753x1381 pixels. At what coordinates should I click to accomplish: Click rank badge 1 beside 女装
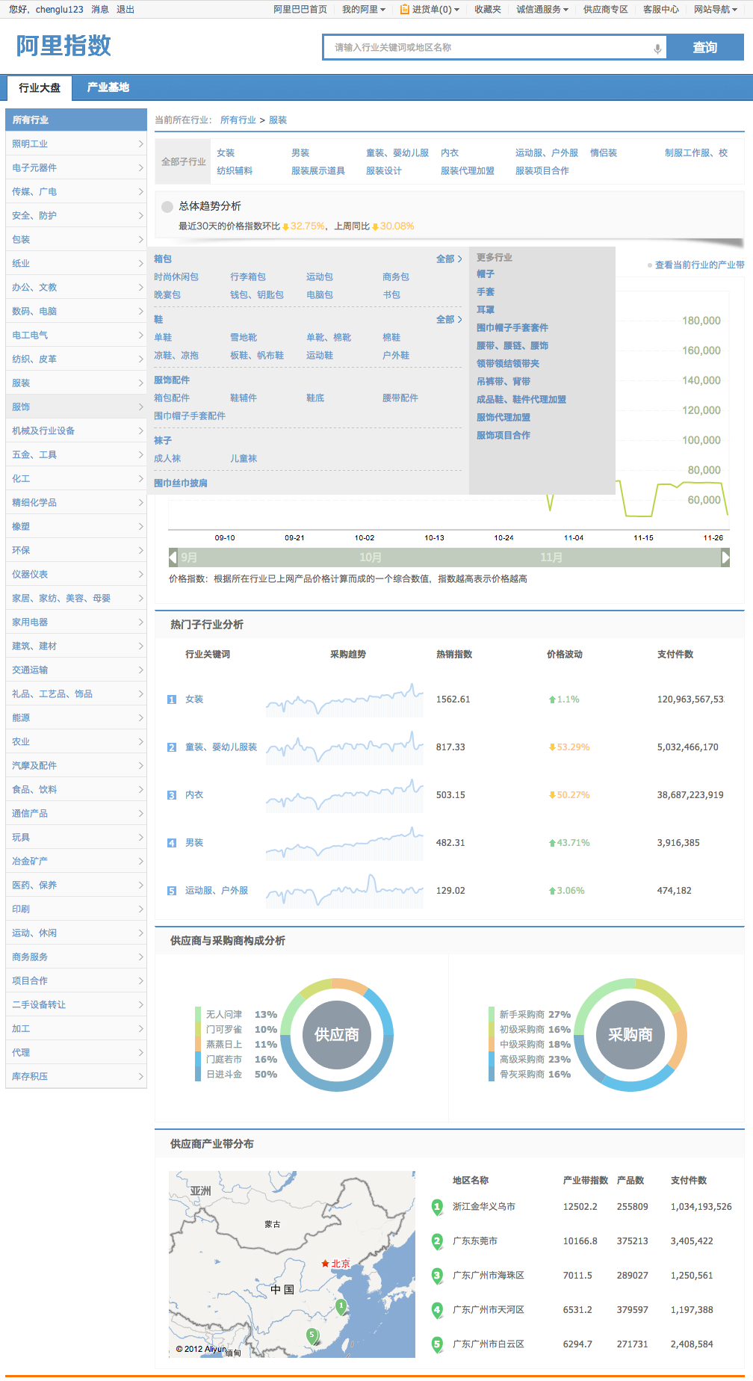(x=172, y=699)
